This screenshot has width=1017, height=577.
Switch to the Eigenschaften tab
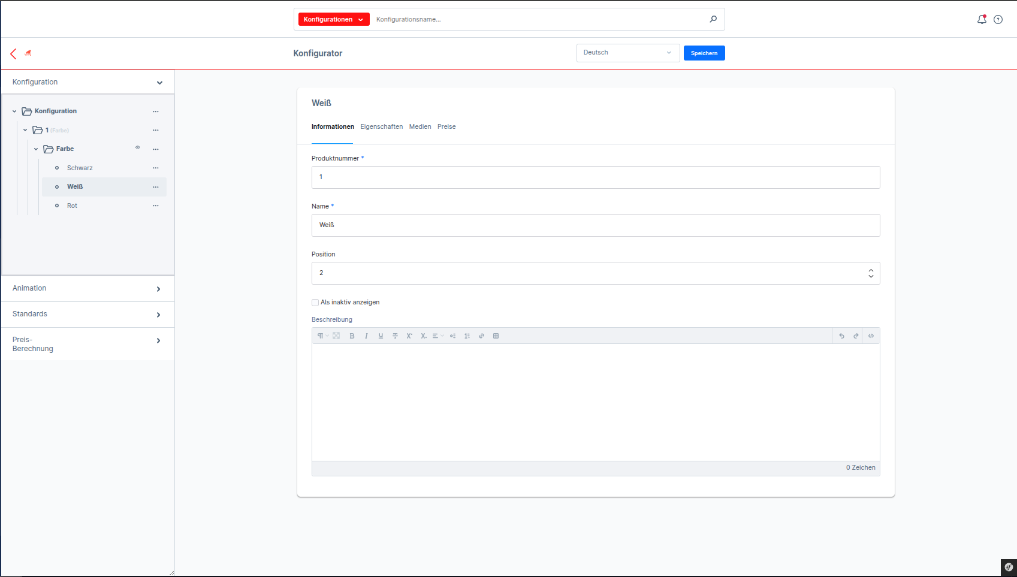[381, 126]
